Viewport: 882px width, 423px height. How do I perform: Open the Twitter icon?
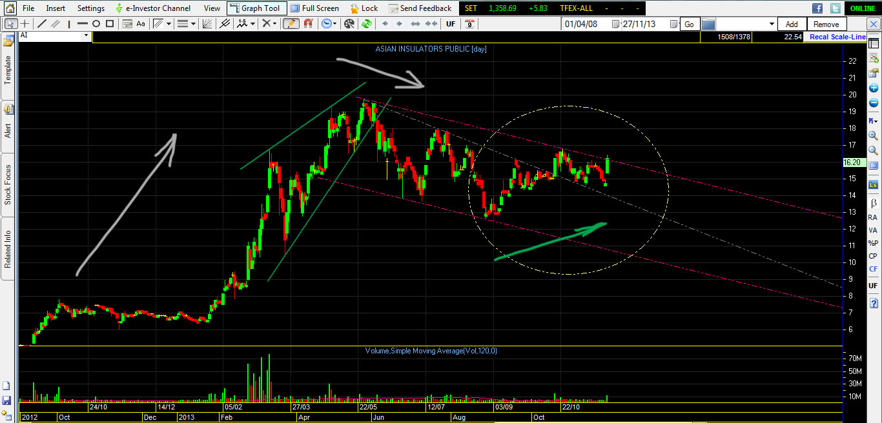click(x=836, y=8)
